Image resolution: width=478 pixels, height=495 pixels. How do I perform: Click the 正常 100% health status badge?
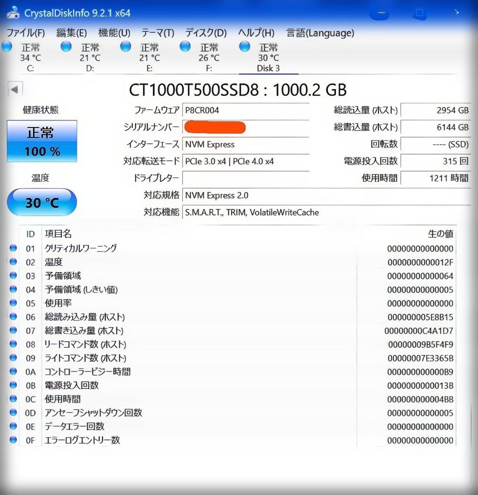[x=42, y=140]
